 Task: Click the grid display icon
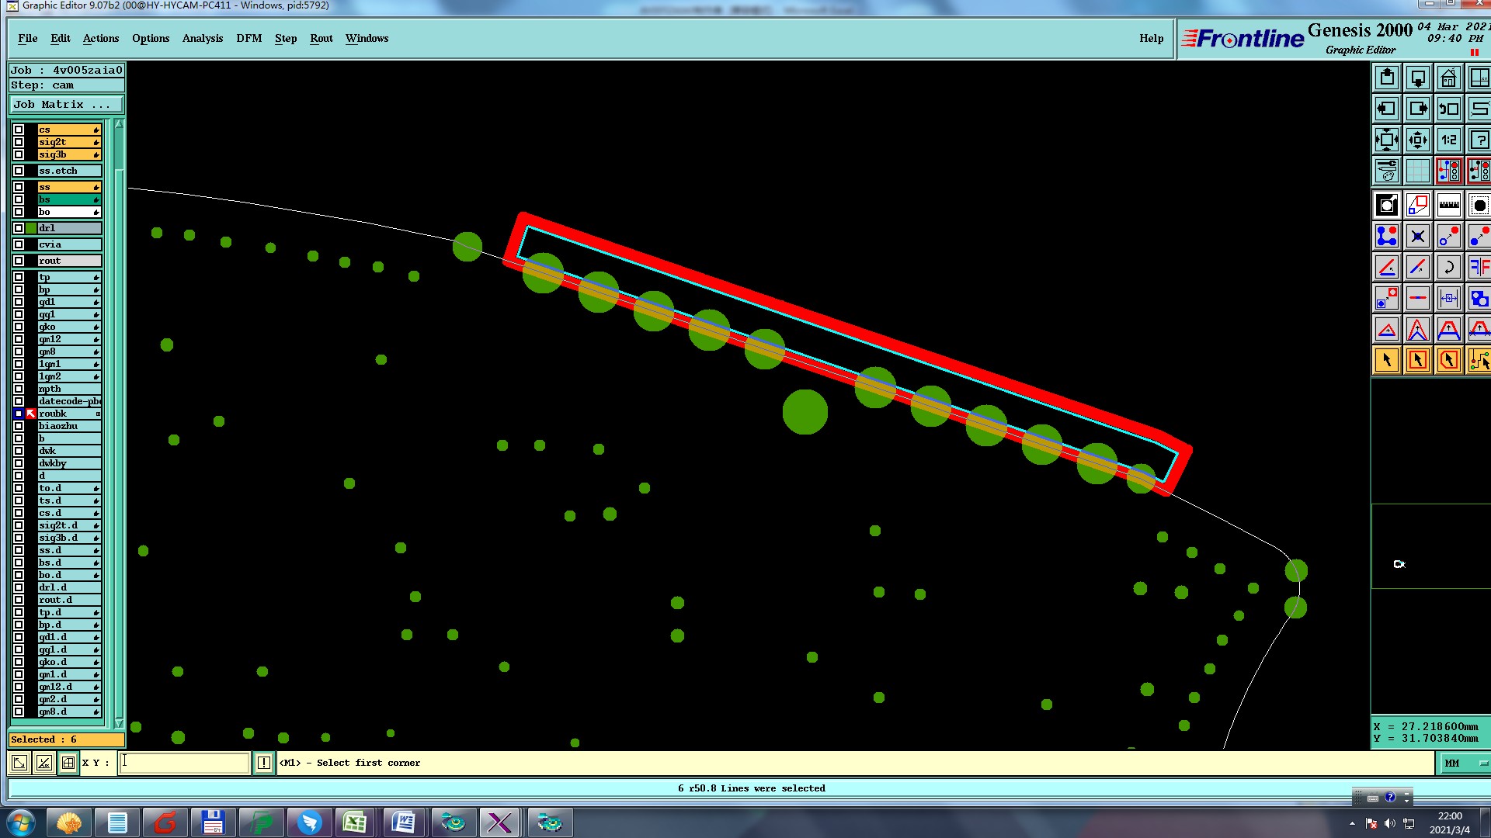tap(1417, 171)
